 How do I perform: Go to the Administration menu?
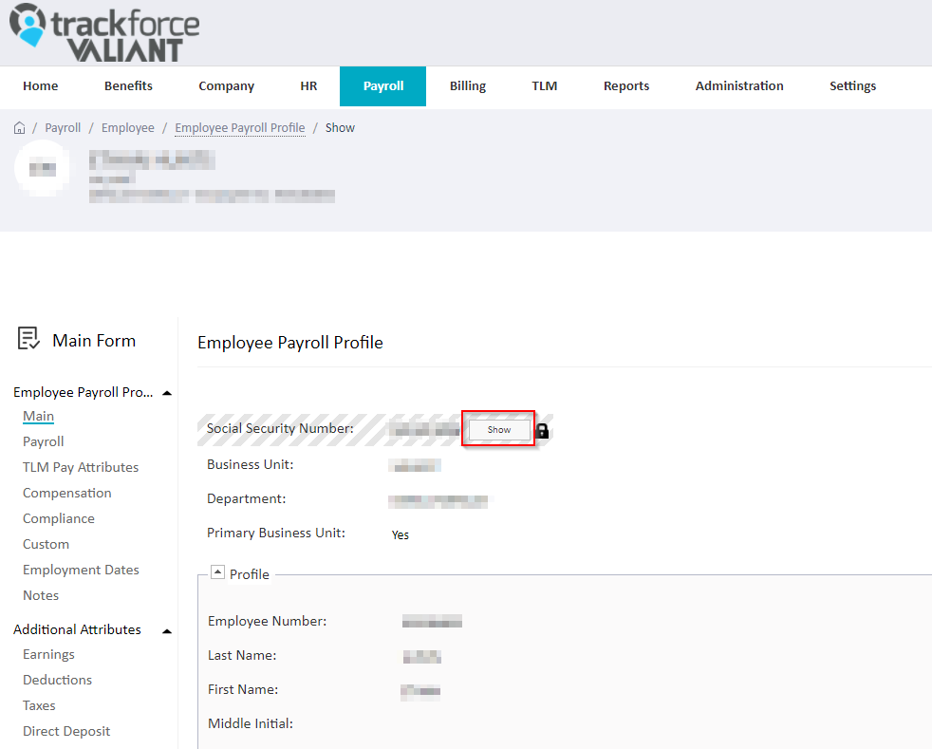click(x=738, y=86)
